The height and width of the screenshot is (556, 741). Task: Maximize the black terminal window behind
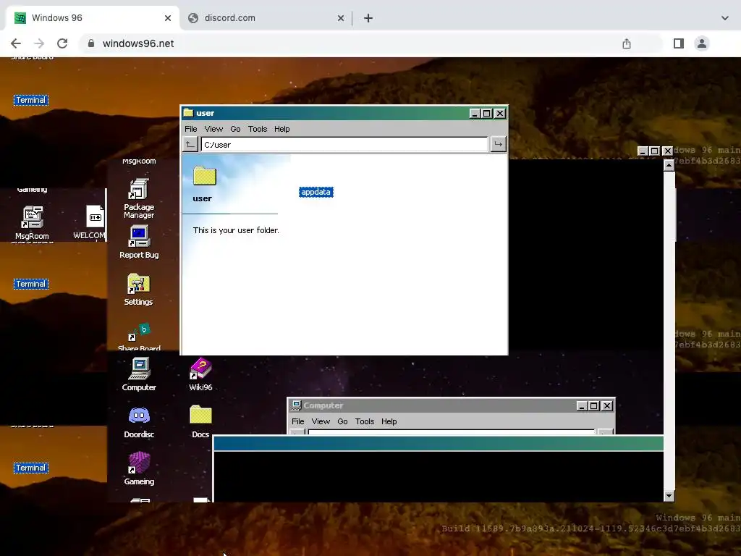654,151
